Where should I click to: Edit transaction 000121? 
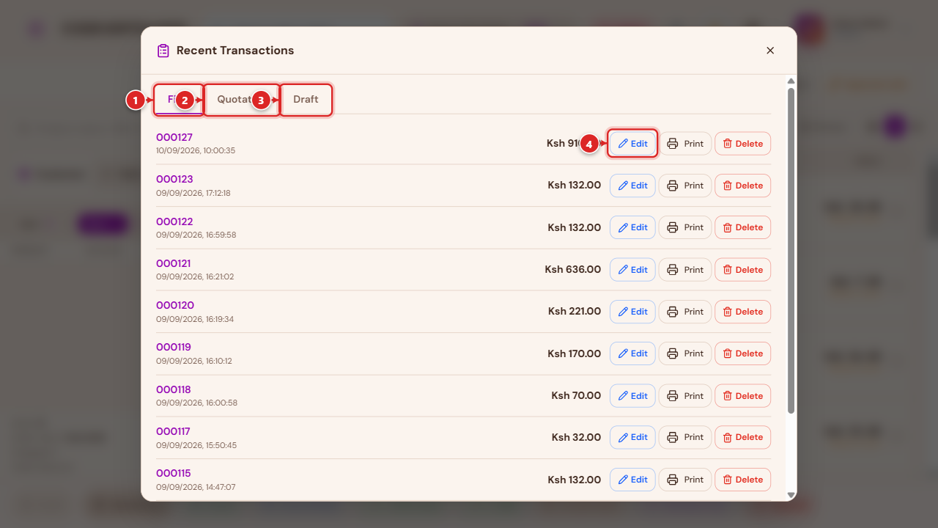click(632, 270)
